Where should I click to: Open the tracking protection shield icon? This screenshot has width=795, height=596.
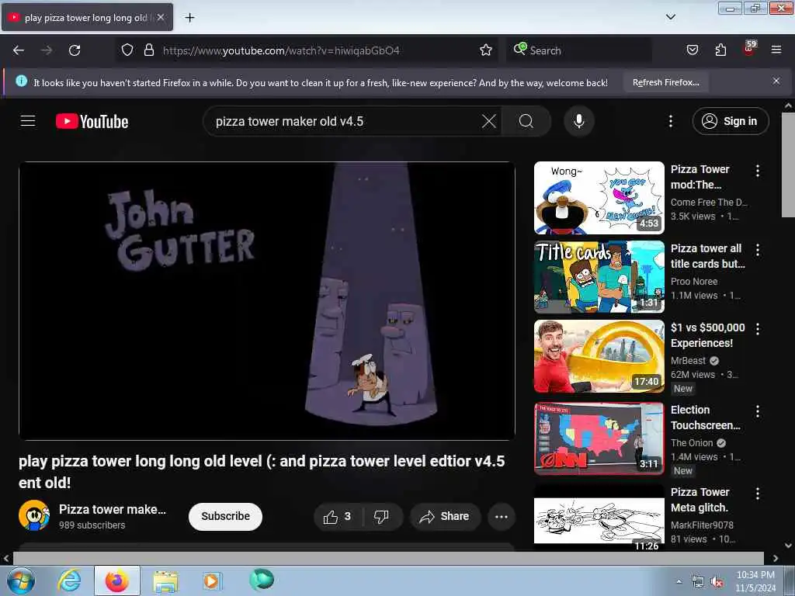127,50
